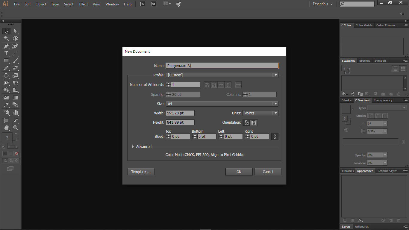This screenshot has width=409, height=230.
Task: Click the Fill box in the toolbar
Action: point(7,138)
